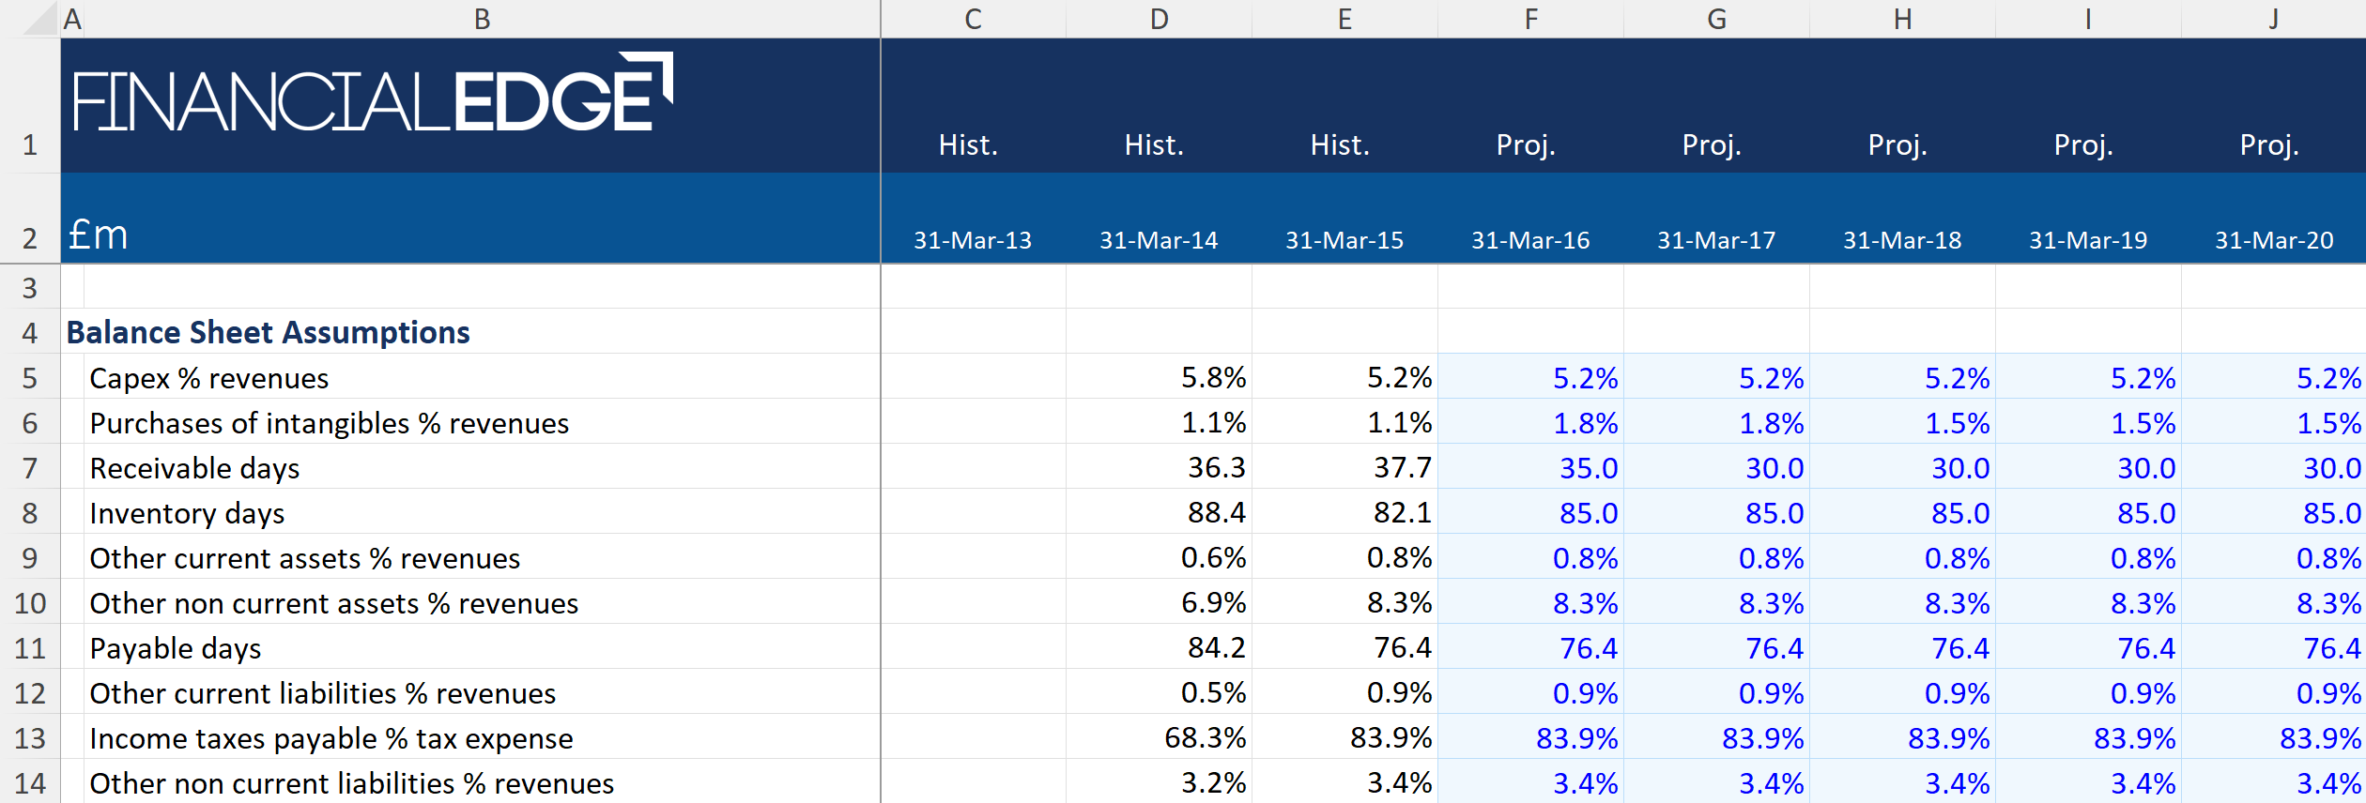Viewport: 2366px width, 803px height.
Task: Select Receivable days value 37.7
Action: tap(1344, 467)
